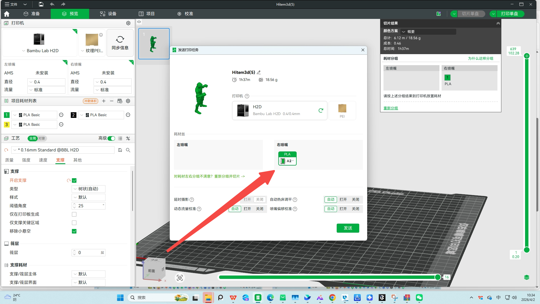540x304 pixels.
Task: Click the 重新分组 regroup link
Action: pos(391,108)
